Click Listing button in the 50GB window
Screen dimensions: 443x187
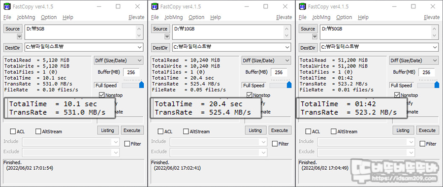(x=403, y=130)
